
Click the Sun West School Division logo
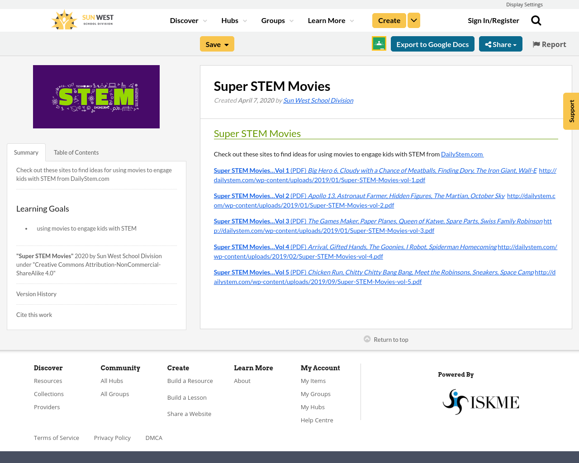pyautogui.click(x=82, y=19)
